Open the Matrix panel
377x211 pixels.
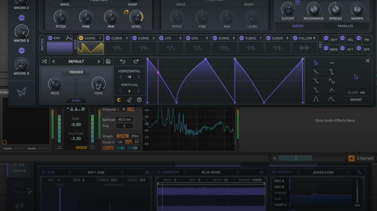pyautogui.click(x=42, y=44)
